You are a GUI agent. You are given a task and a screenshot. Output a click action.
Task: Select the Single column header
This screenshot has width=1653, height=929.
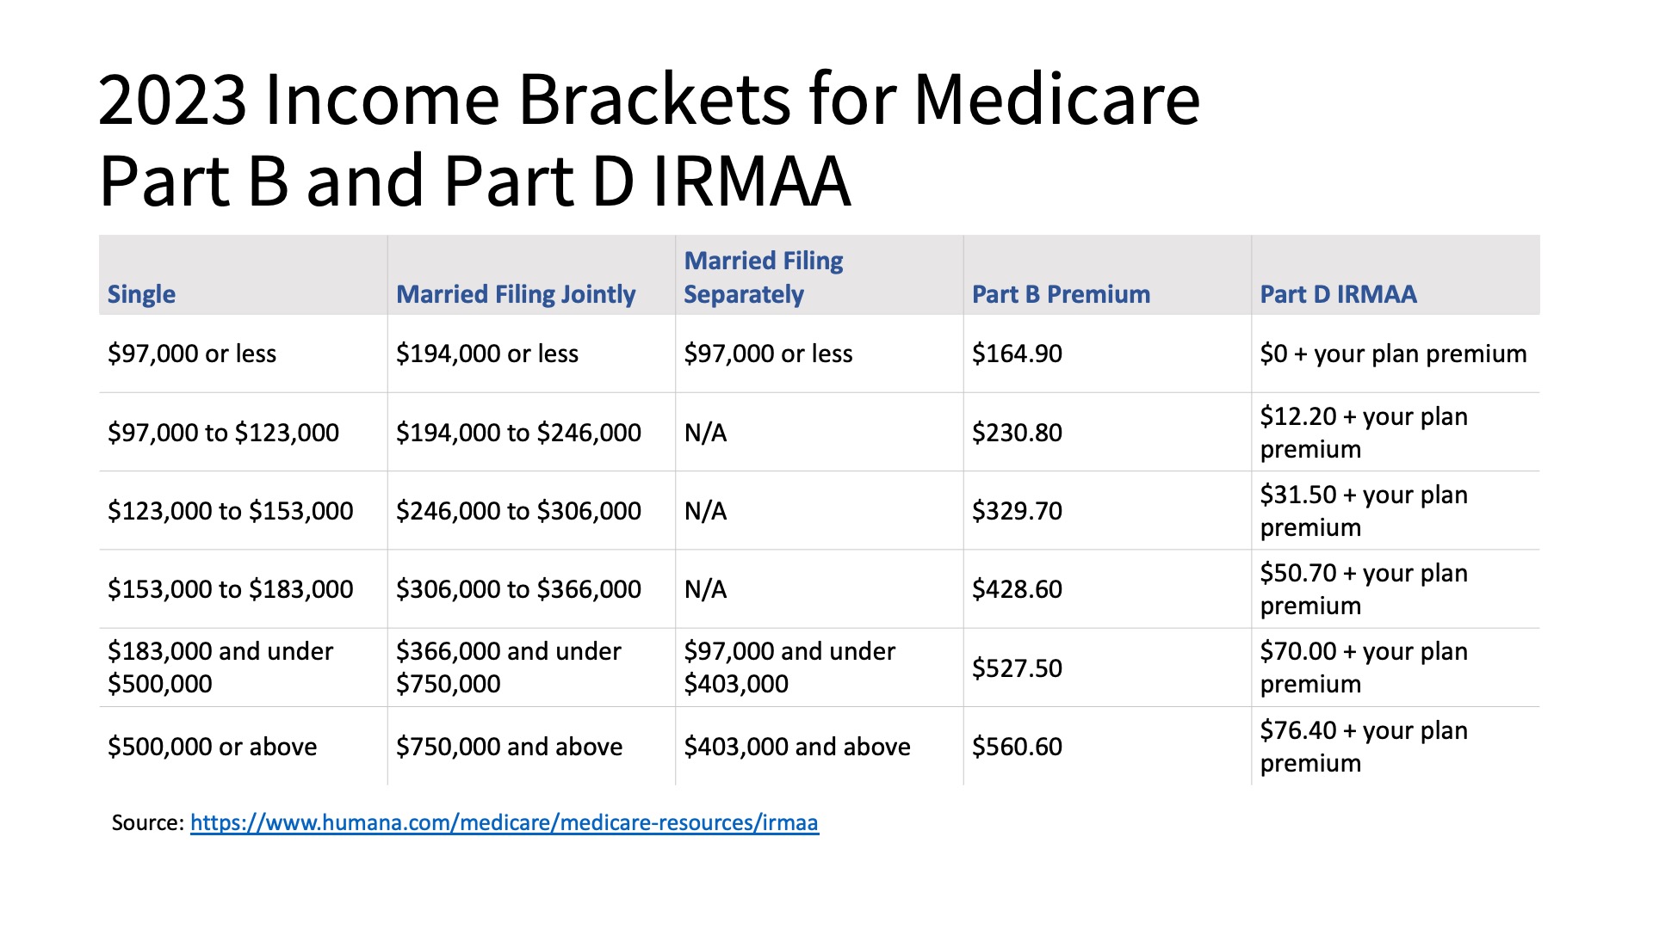click(x=141, y=294)
